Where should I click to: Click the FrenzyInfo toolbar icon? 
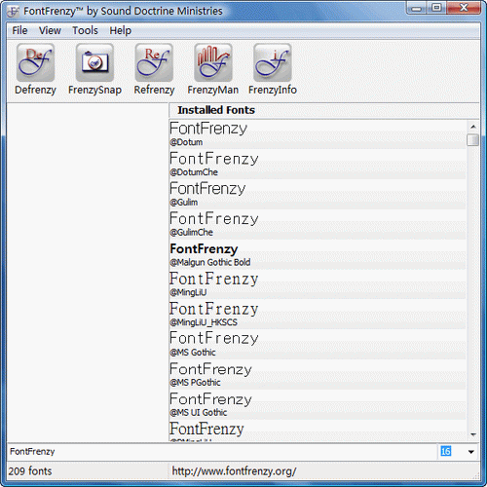(273, 62)
